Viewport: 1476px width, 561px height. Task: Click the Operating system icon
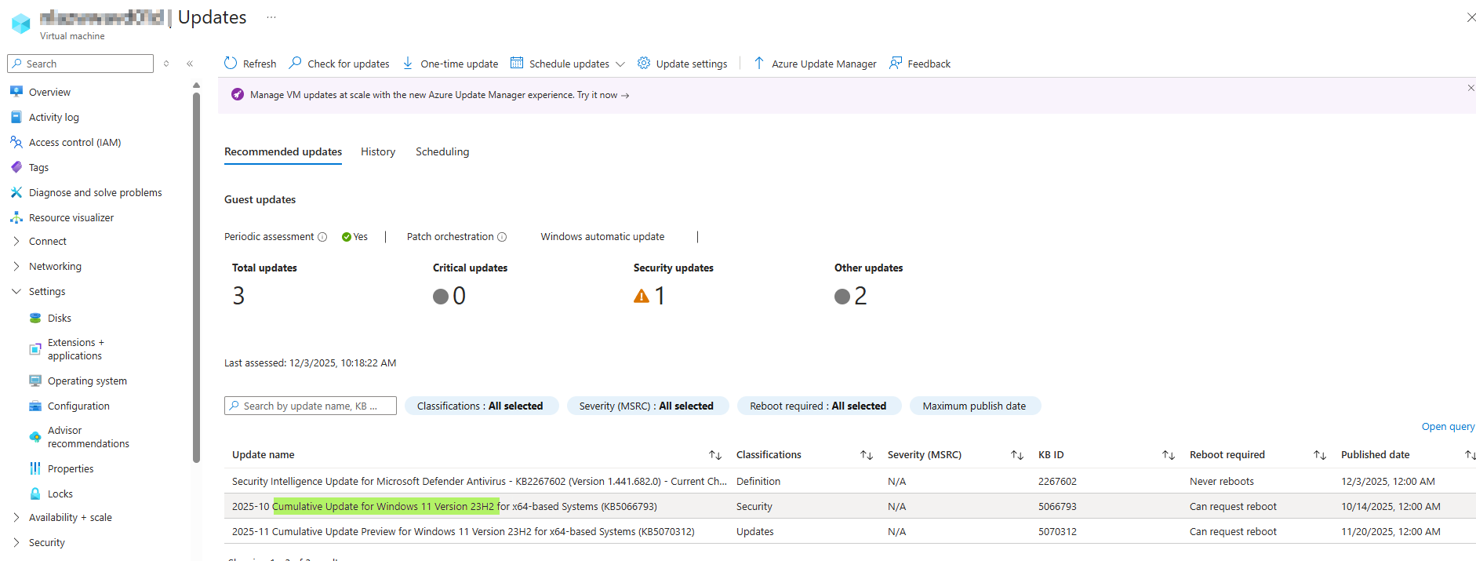coord(35,381)
